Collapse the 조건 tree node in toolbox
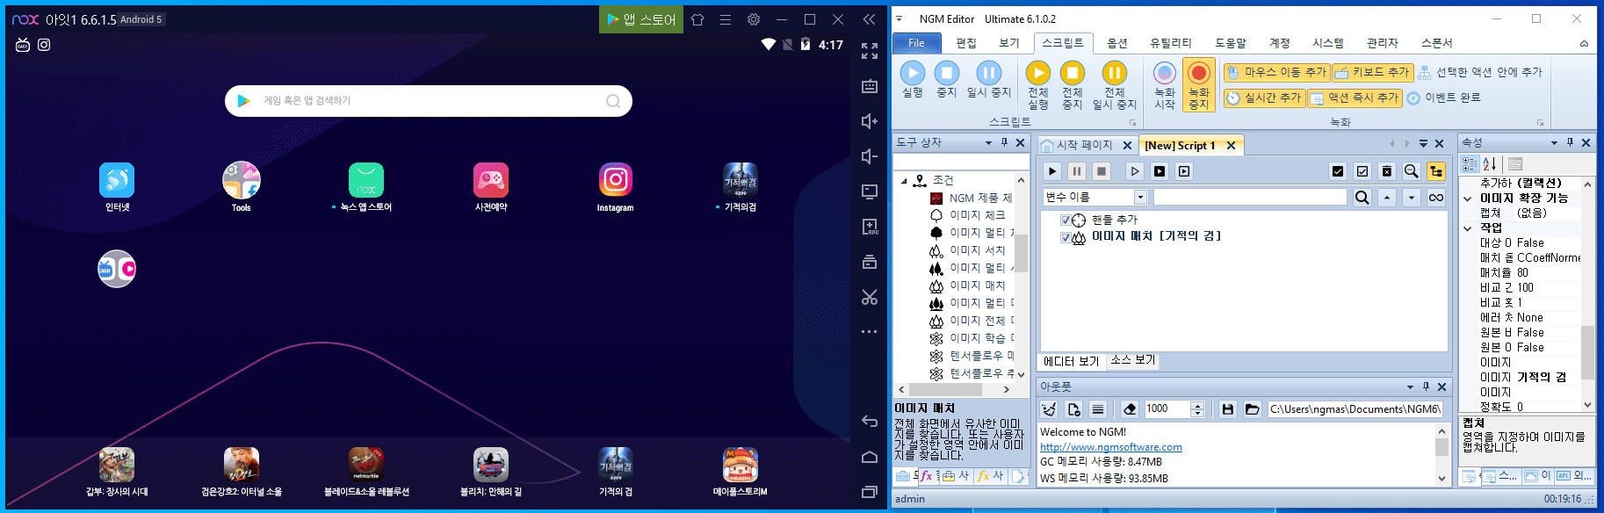Viewport: 1604px width, 513px height. pos(904,181)
